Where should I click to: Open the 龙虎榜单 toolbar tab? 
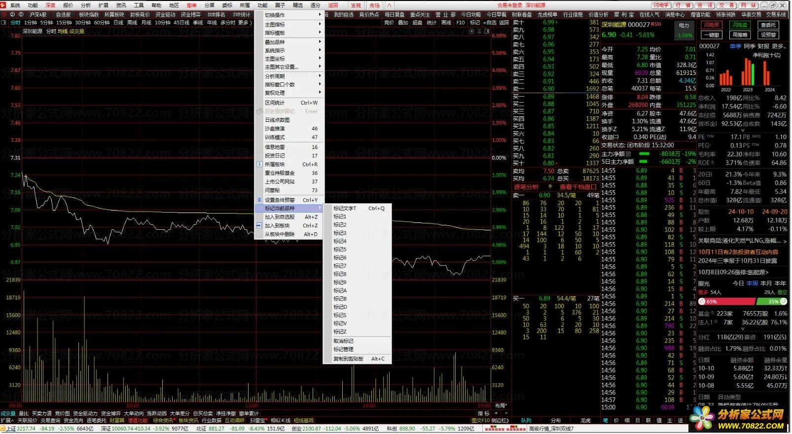[x=547, y=15]
